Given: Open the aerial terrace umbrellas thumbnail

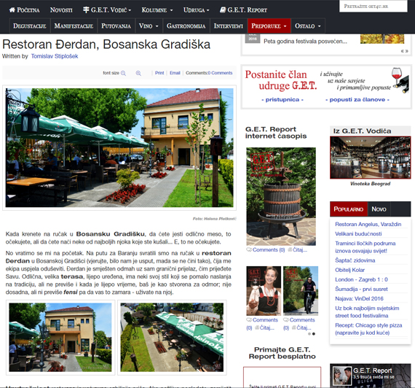Looking at the screenshot, I should [172, 338].
